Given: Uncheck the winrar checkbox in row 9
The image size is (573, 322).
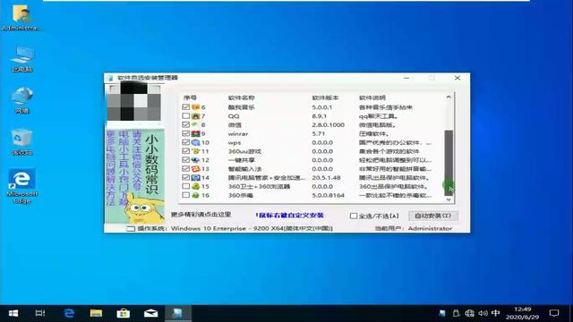Looking at the screenshot, I should coord(185,133).
